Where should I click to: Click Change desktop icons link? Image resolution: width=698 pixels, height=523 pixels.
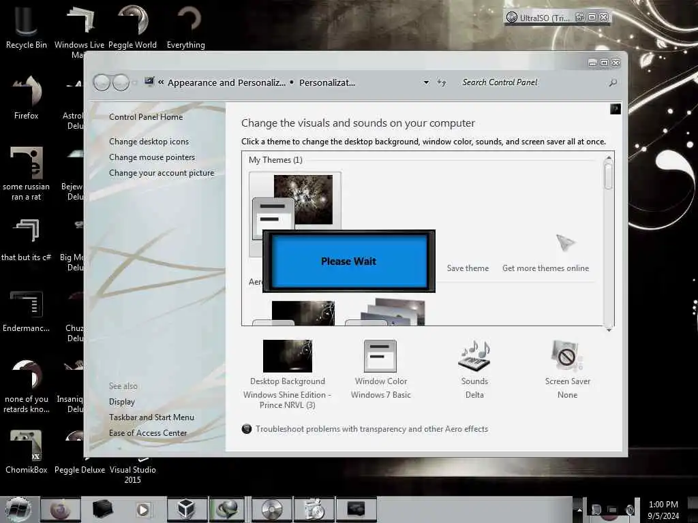(149, 142)
